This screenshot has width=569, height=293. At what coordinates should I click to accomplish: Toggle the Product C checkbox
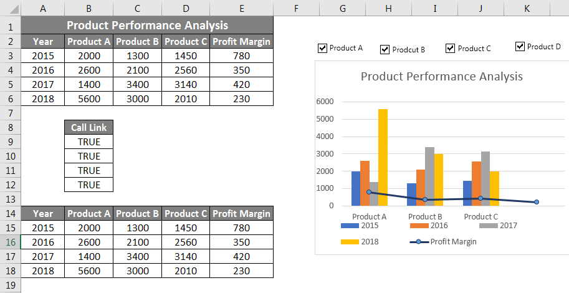pyautogui.click(x=450, y=48)
